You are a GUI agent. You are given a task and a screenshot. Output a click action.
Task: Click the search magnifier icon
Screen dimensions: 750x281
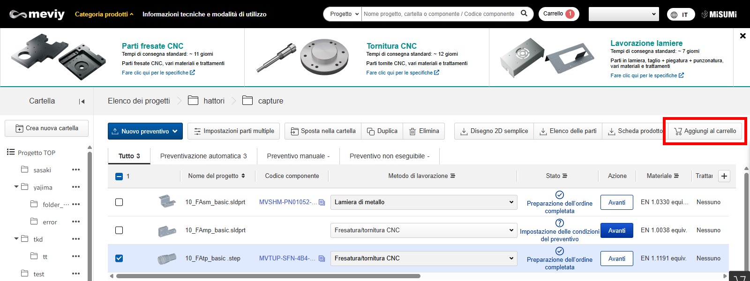click(x=524, y=14)
